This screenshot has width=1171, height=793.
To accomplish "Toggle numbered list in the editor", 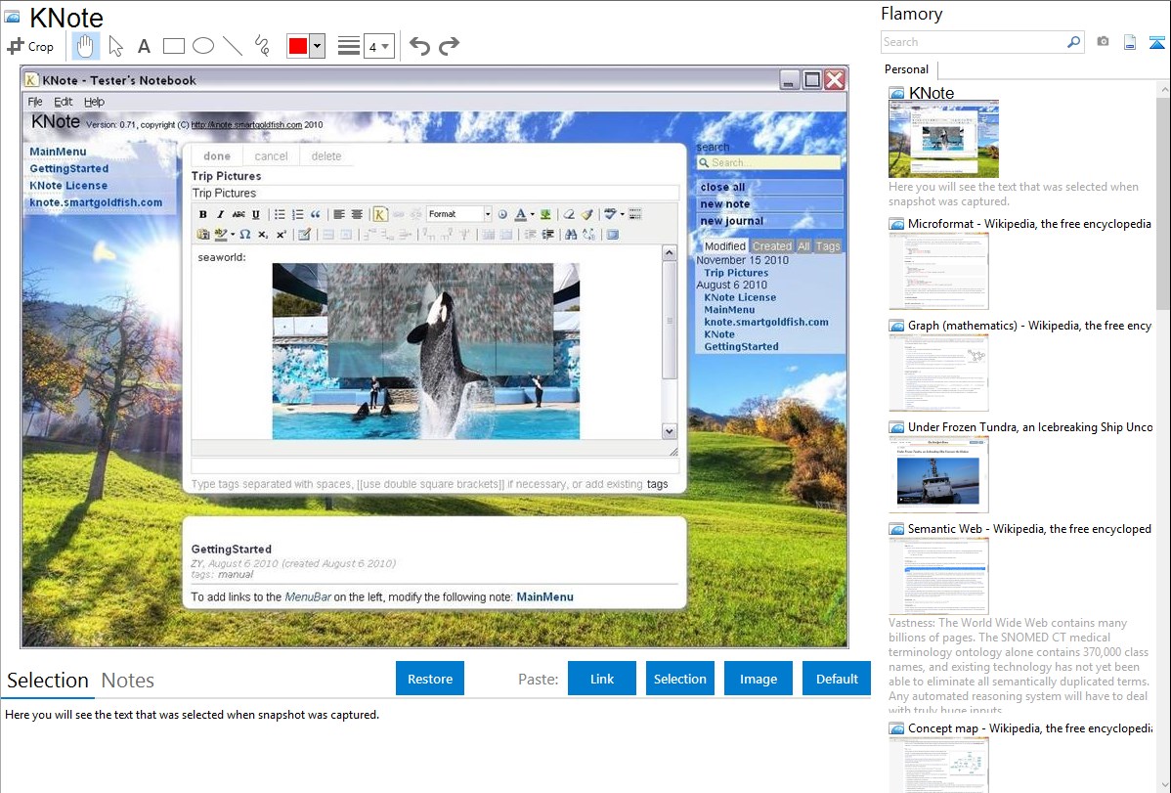I will [298, 214].
